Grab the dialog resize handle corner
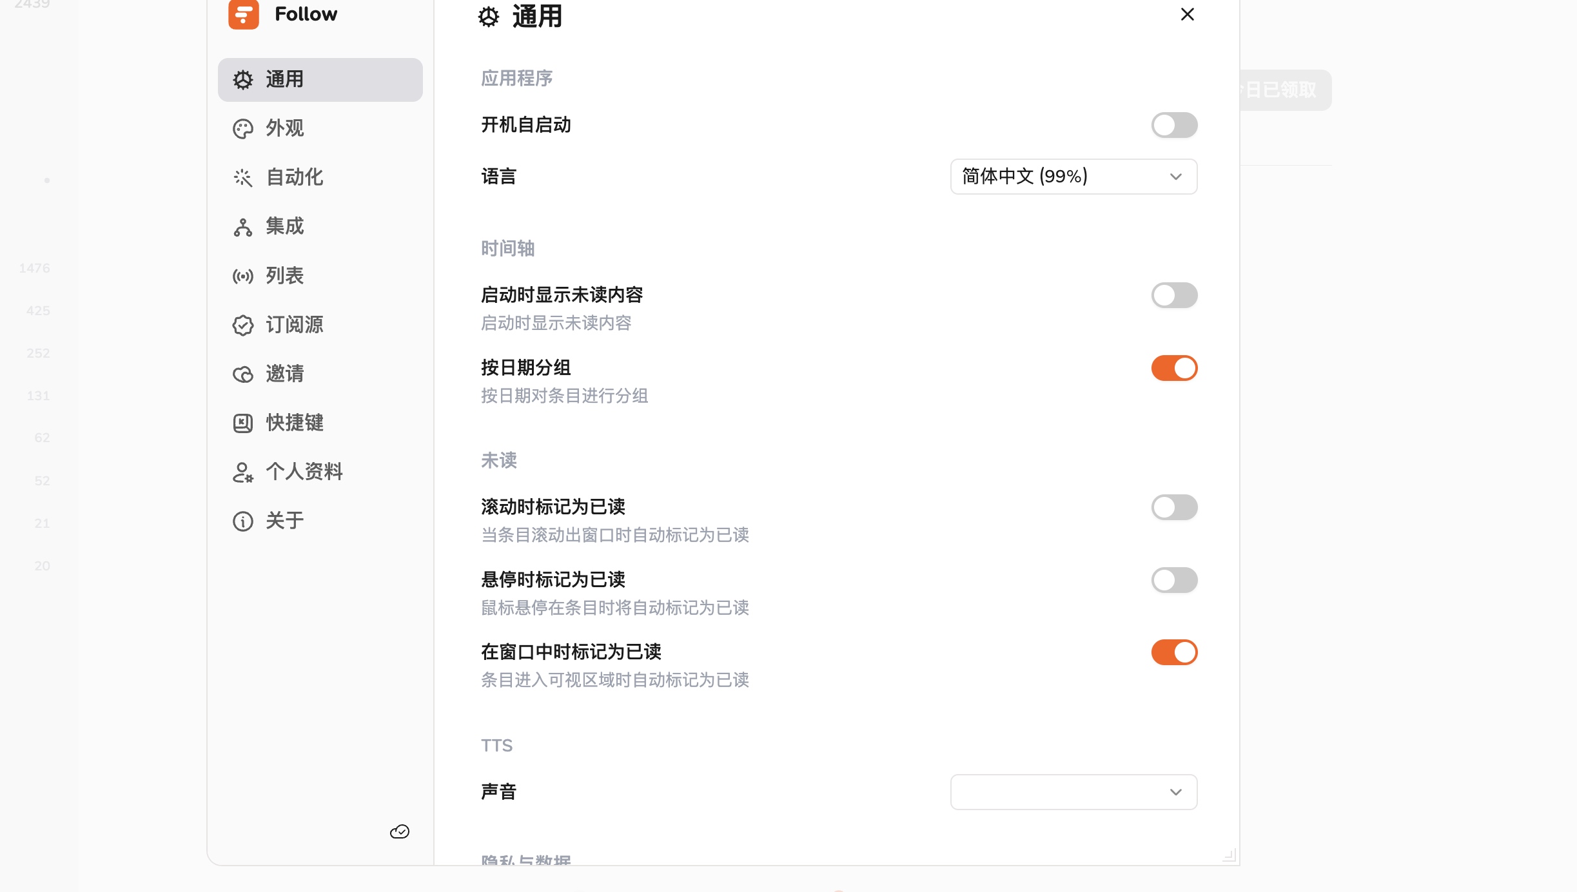 (1229, 855)
